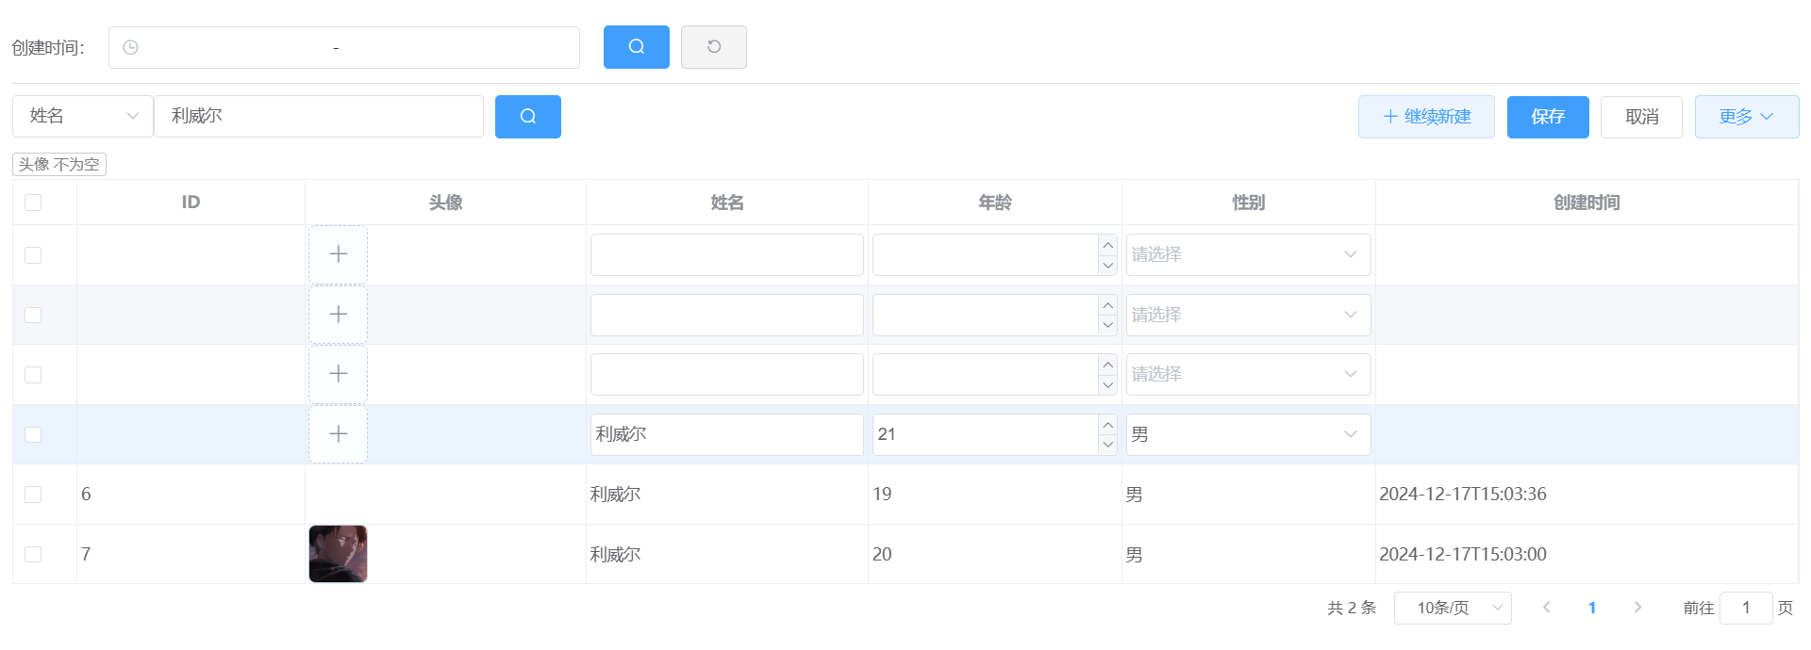Click the reset refresh icon button

pos(714,47)
